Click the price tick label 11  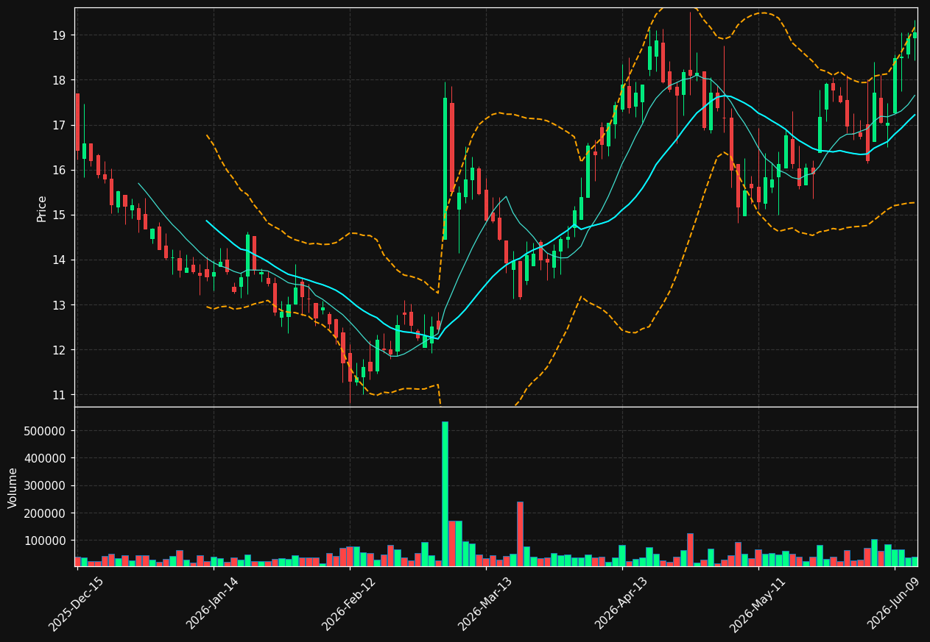pos(58,395)
